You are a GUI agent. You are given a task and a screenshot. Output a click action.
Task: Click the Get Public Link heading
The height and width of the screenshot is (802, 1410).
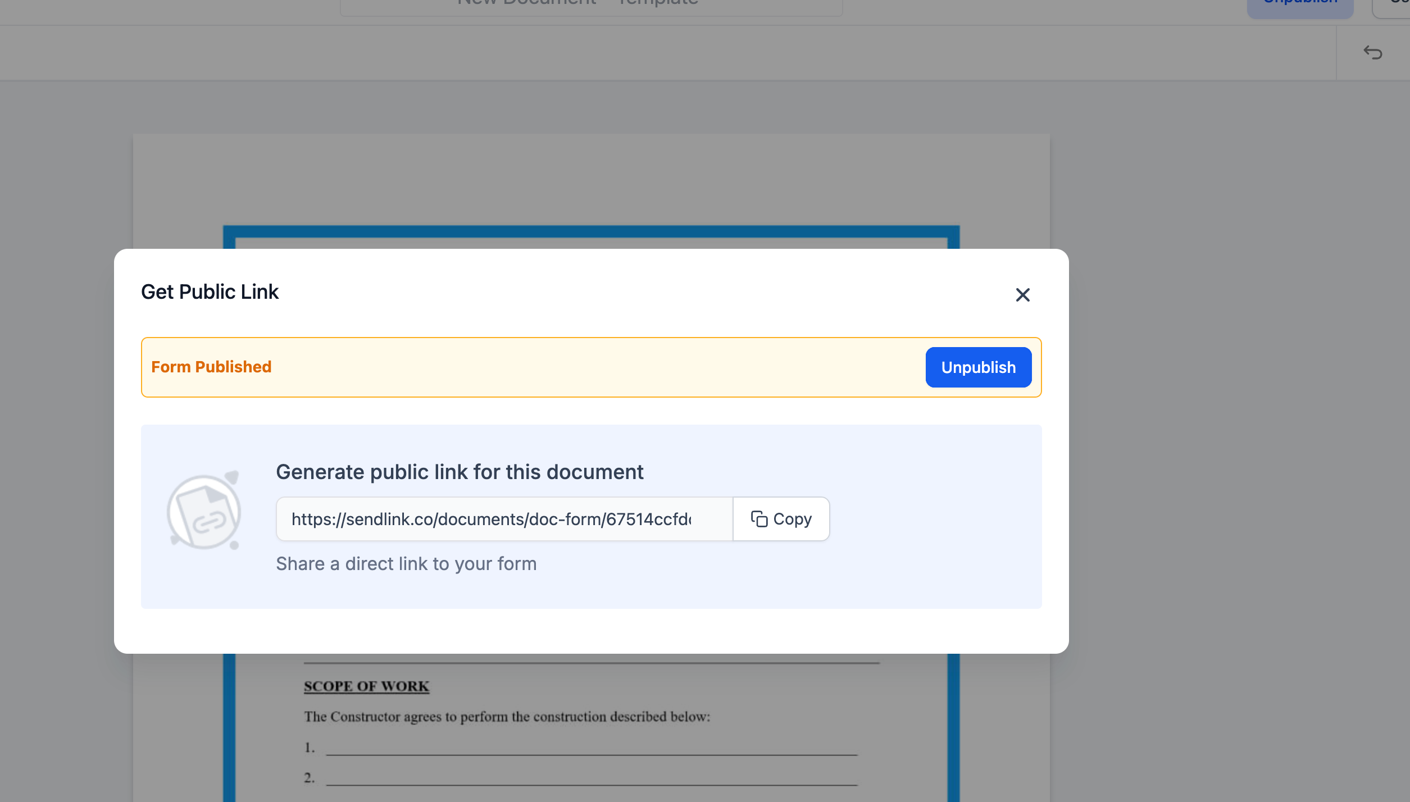[x=210, y=292]
